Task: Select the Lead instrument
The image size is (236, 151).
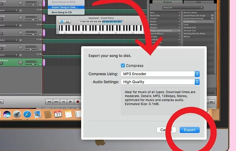Action: [x=186, y=24]
